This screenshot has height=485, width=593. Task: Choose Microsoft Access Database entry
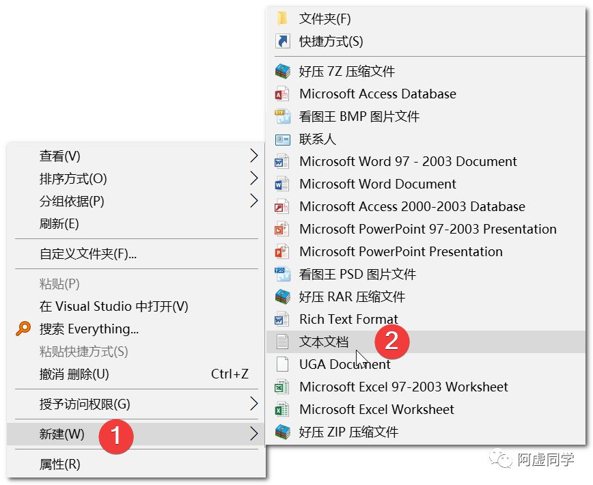[426, 94]
